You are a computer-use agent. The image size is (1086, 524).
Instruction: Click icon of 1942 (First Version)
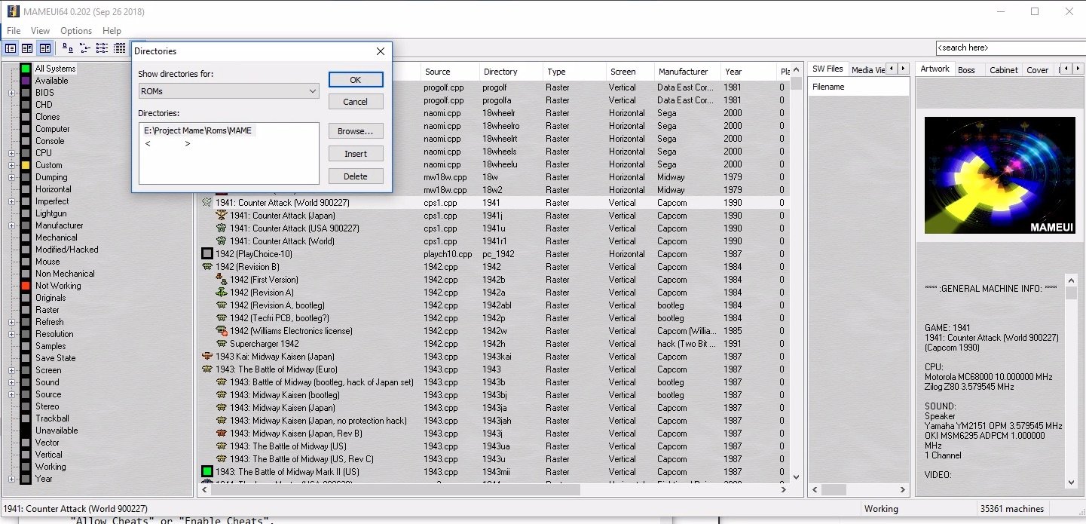tap(222, 280)
